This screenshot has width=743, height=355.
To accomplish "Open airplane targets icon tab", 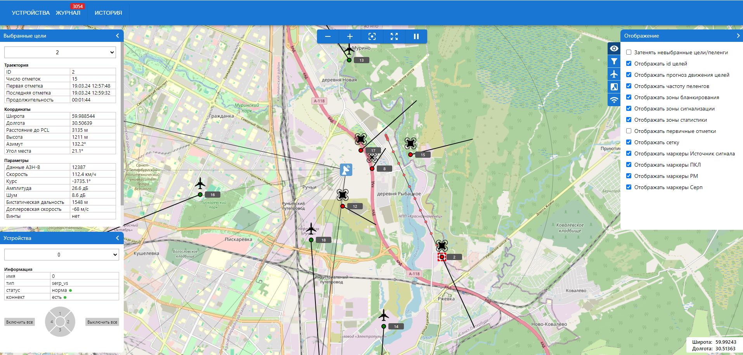I will click(614, 74).
